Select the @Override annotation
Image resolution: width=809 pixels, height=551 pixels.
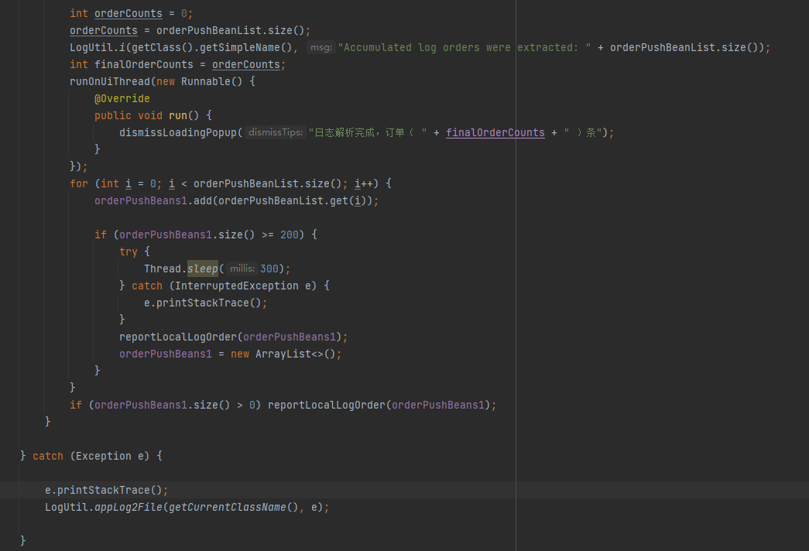click(x=122, y=98)
